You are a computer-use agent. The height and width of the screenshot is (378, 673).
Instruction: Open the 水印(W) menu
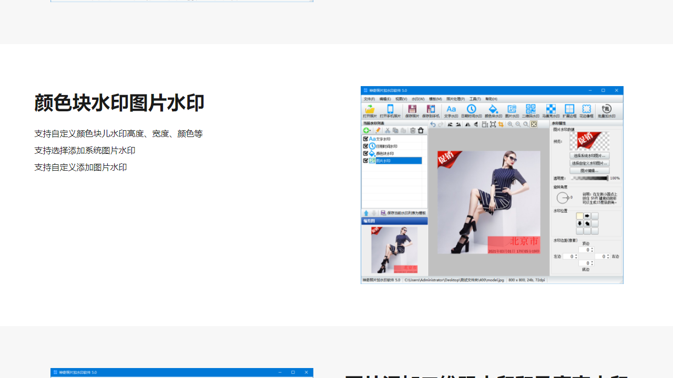(417, 99)
